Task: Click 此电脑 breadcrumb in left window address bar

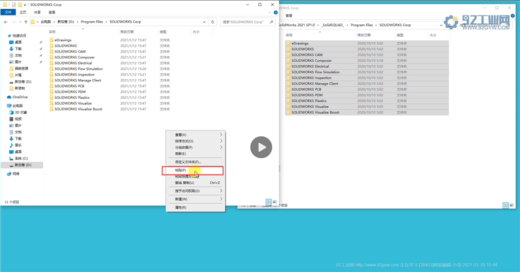Action: click(46, 22)
